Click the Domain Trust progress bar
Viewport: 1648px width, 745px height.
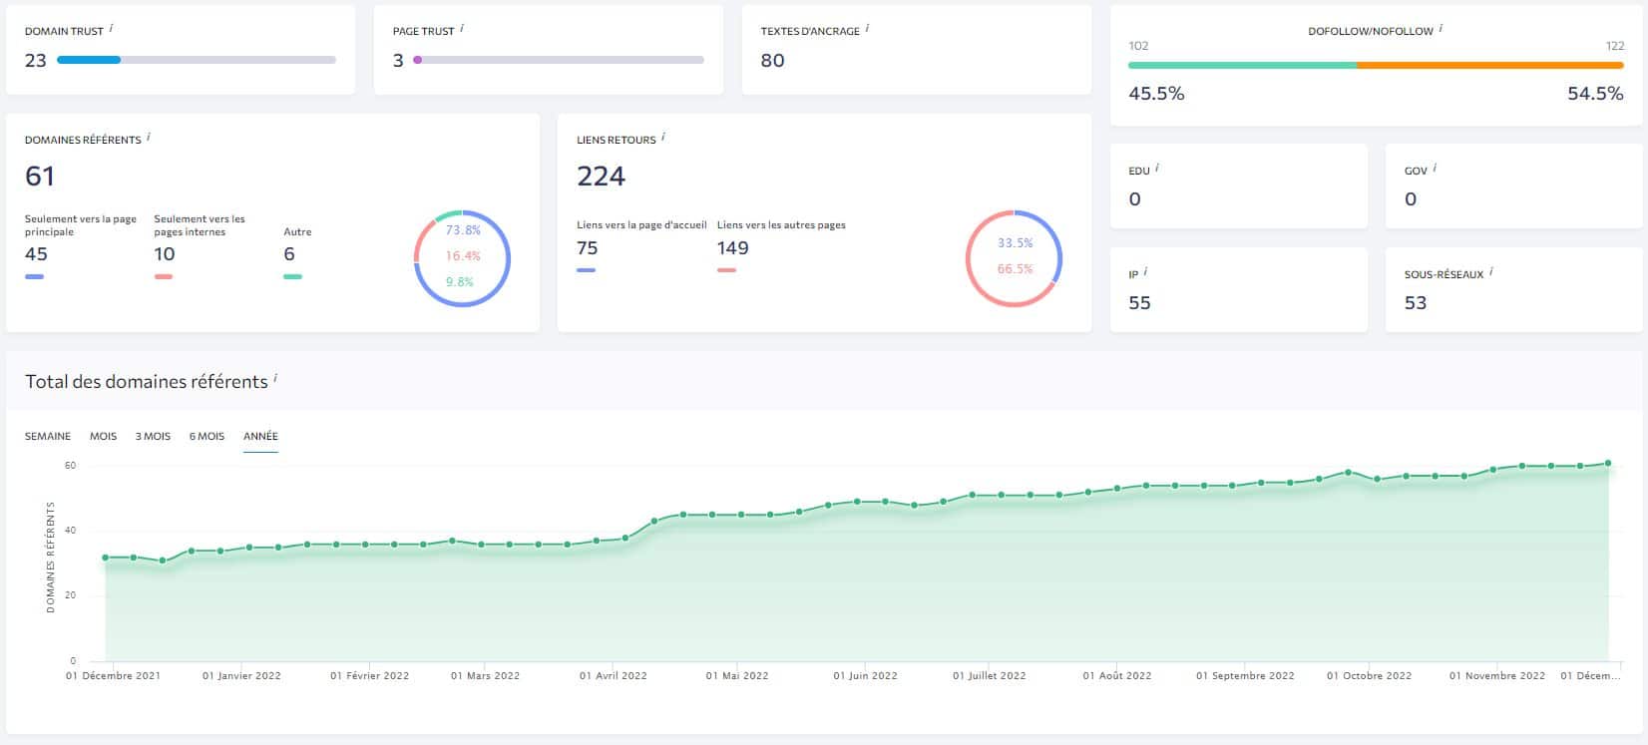coord(197,60)
